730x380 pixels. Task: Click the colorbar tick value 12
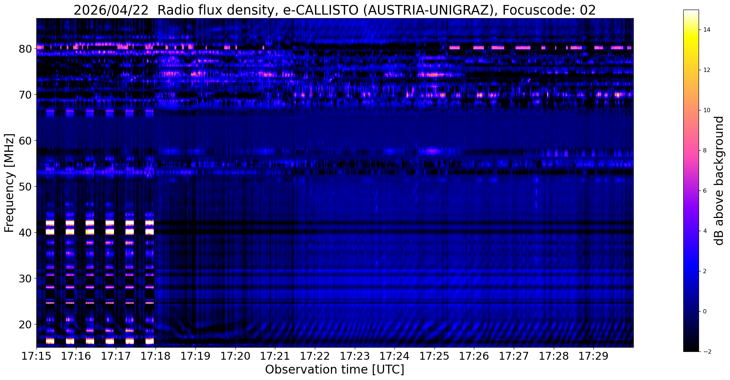point(706,70)
